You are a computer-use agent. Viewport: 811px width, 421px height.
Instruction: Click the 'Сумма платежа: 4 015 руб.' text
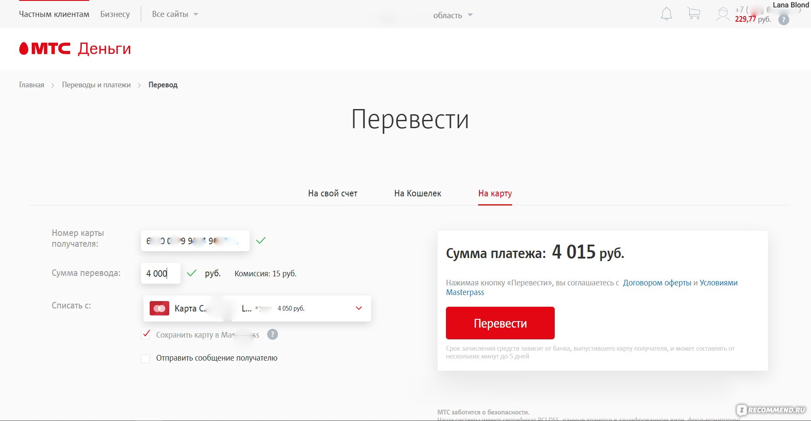coord(535,252)
